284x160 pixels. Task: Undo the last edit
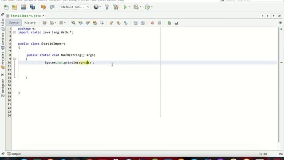coord(43,7)
